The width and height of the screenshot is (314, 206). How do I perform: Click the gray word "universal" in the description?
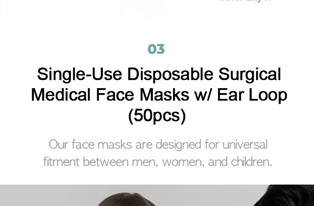(245, 144)
